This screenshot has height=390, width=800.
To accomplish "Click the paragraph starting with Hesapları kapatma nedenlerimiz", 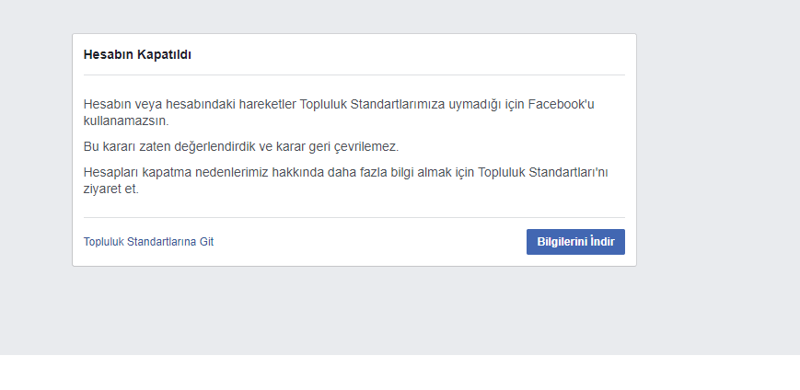I will (345, 180).
